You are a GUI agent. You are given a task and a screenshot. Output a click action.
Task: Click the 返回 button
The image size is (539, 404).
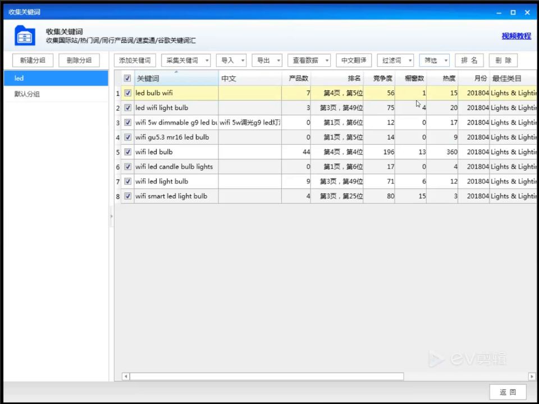tap(508, 392)
